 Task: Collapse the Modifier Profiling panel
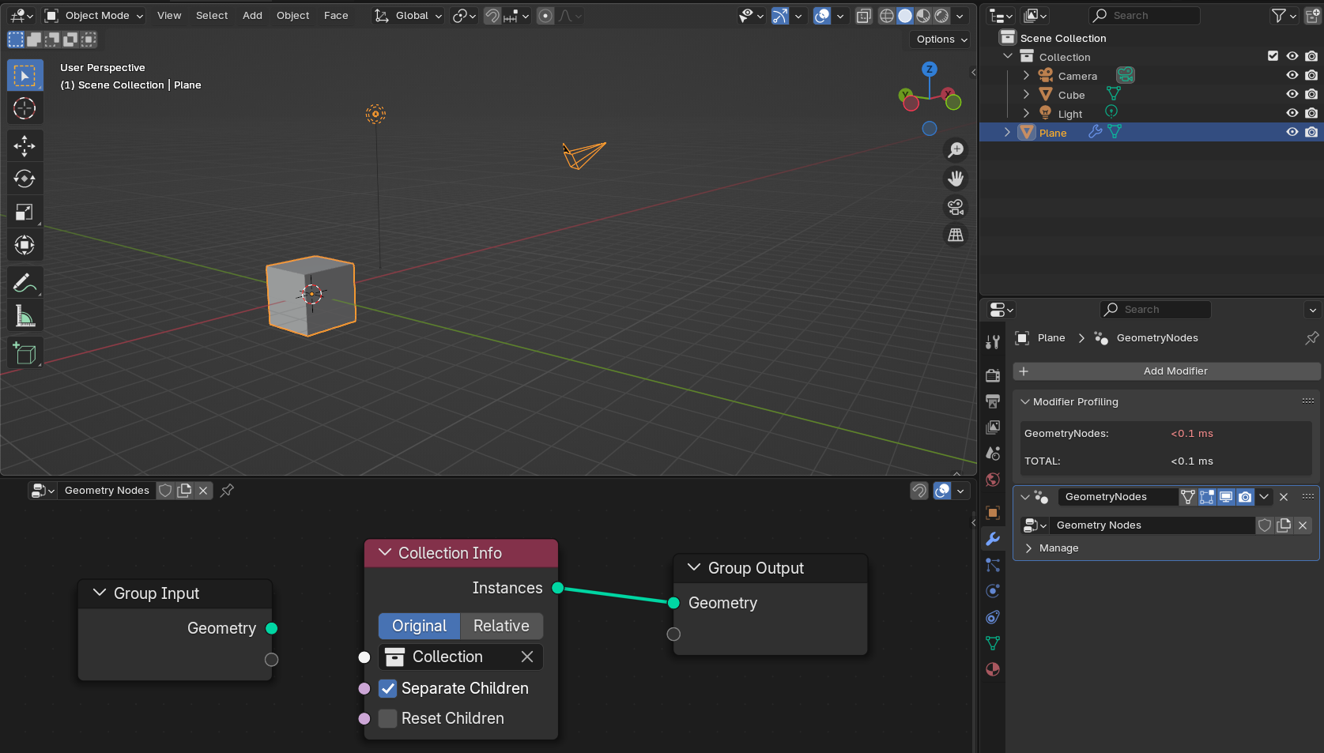[x=1025, y=402]
